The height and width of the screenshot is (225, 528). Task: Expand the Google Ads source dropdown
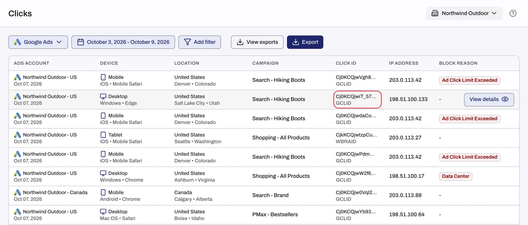coord(38,42)
